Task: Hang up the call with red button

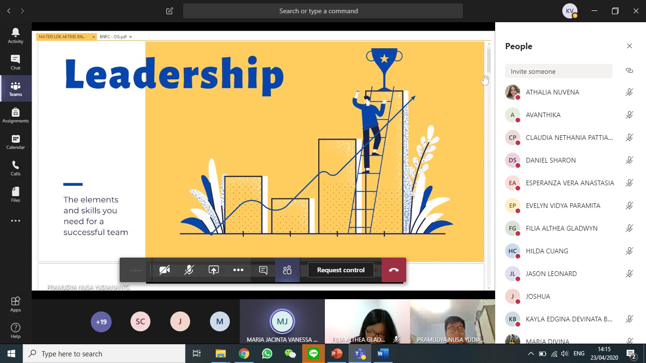Action: pos(393,270)
